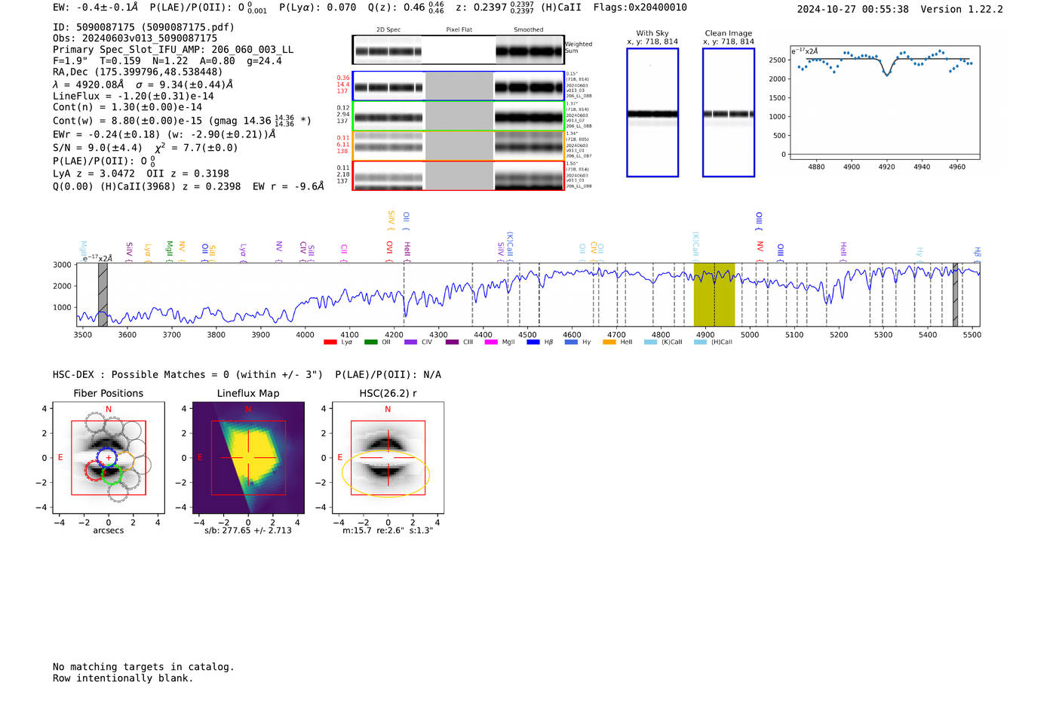
Task: Click the S/N = 9.0 text line
Action: 97,148
